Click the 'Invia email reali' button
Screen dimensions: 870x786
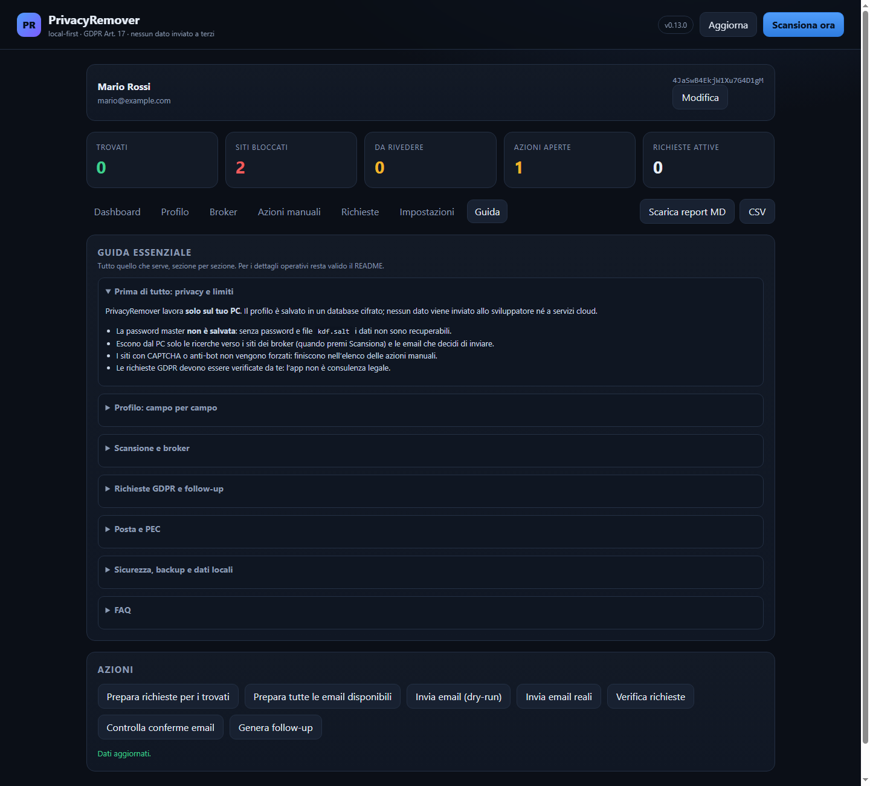[559, 697]
